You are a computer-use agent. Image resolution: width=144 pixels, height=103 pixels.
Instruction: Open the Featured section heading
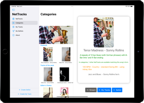click(x=44, y=45)
